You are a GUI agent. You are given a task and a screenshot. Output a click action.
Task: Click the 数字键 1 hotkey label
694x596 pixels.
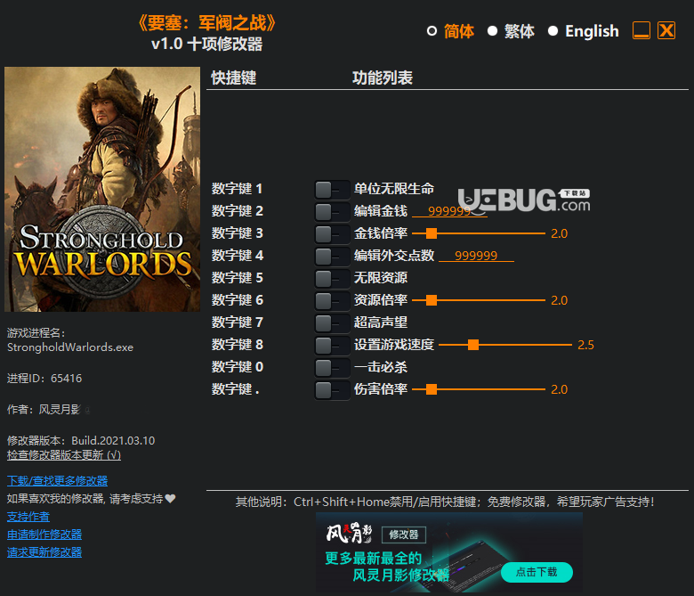237,189
